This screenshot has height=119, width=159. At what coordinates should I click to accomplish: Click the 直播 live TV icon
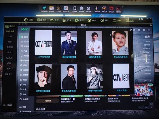[117, 21]
